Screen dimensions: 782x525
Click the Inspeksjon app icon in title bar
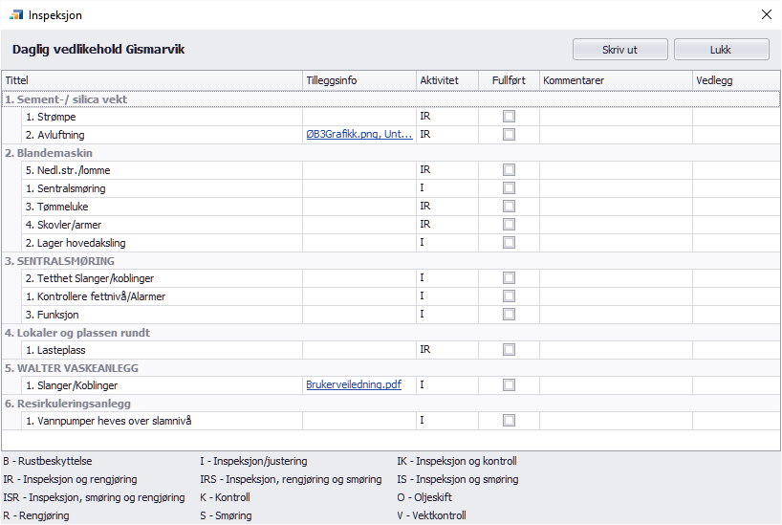15,14
